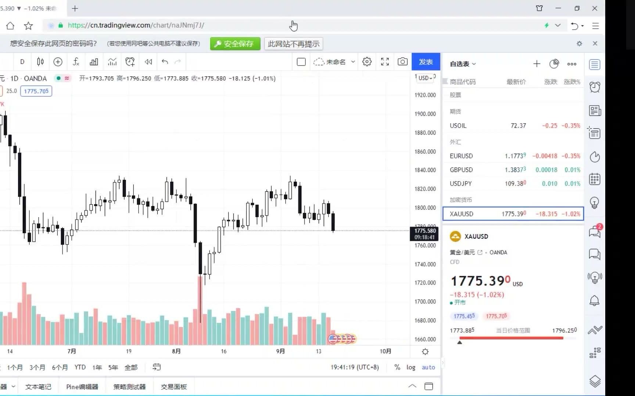Click the compare/add symbol plus icon
Image resolution: width=635 pixels, height=396 pixels.
click(x=58, y=62)
